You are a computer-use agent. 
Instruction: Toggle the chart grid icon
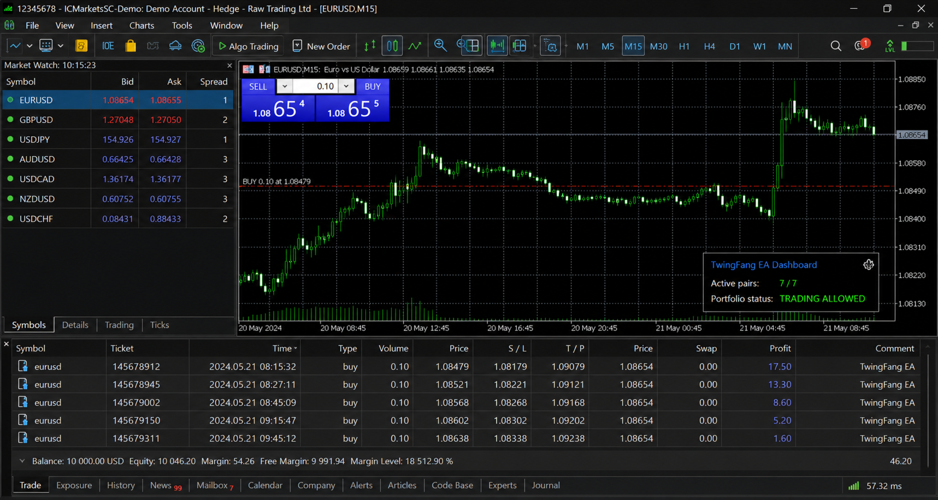click(520, 46)
